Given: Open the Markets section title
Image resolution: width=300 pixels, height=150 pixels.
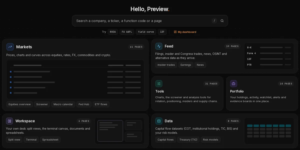Looking at the screenshot, I should (24, 47).
